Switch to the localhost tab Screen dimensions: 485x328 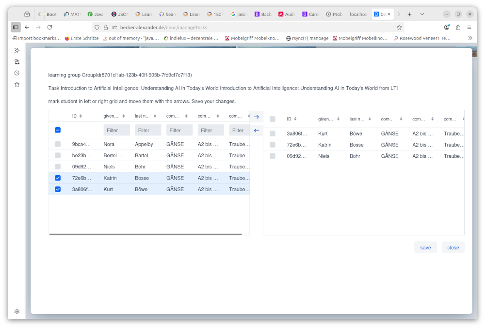coord(358,14)
